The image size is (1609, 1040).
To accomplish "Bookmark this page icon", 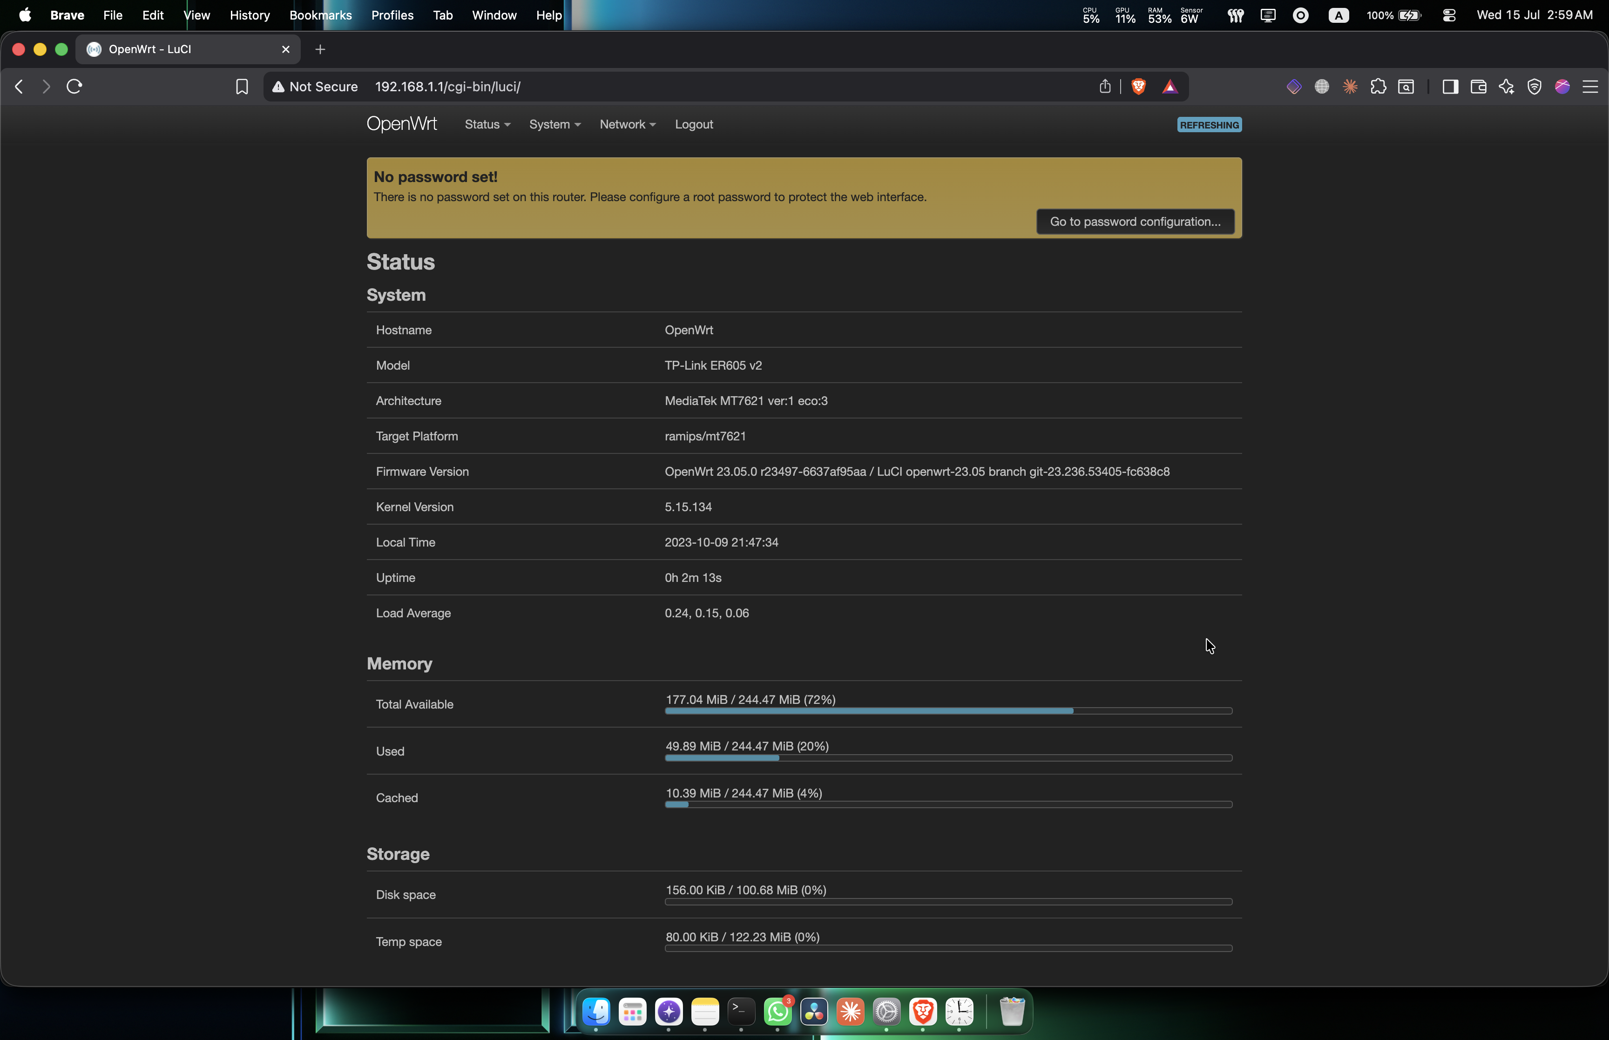I will point(242,87).
